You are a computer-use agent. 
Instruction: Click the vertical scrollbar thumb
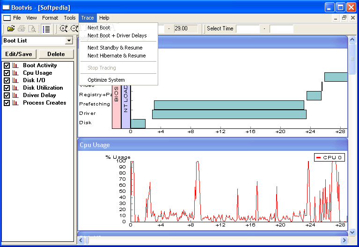pyautogui.click(x=352, y=59)
